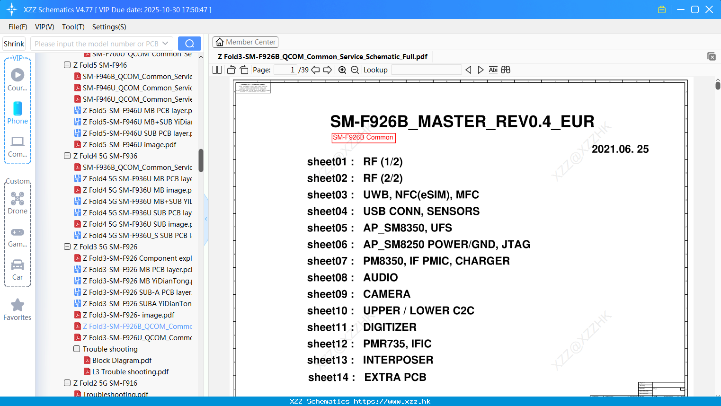Open the Drone category

click(18, 203)
